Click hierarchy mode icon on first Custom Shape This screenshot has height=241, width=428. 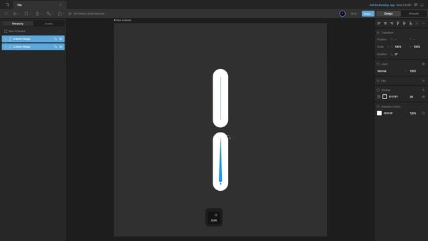click(x=56, y=39)
